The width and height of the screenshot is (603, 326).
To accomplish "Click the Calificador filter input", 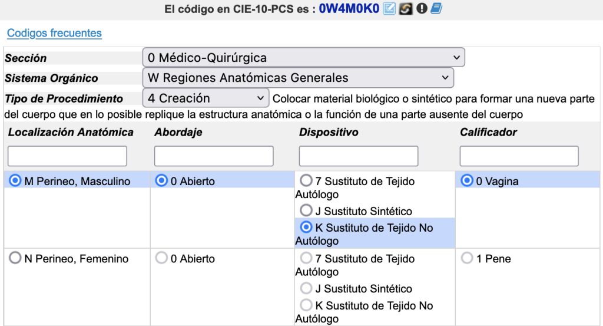I will 519,156.
